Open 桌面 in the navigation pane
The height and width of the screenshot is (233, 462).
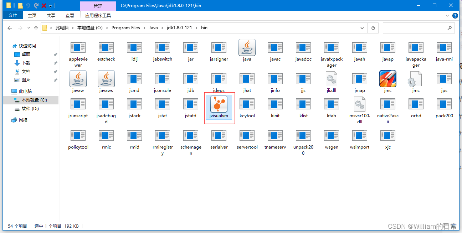[26, 55]
